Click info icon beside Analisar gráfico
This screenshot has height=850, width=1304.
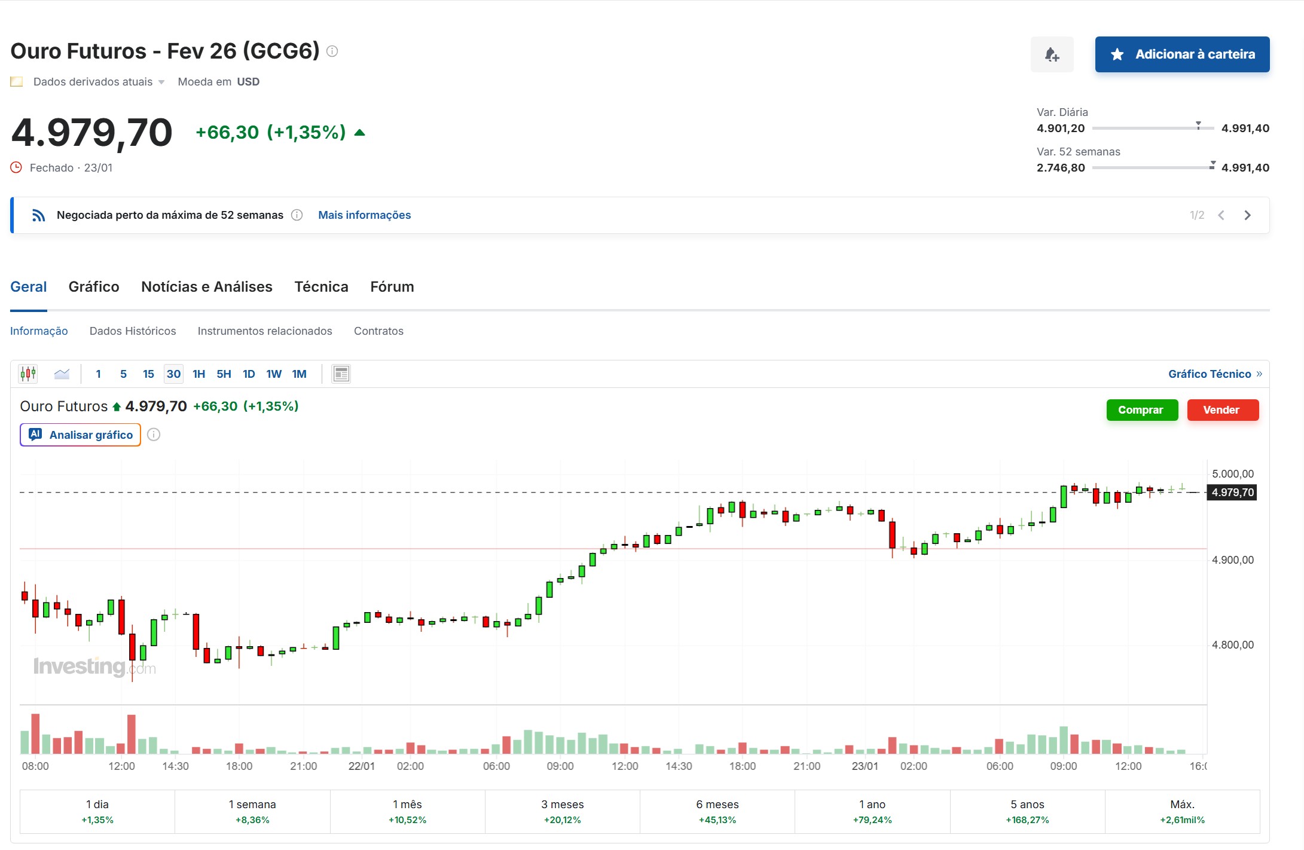pyautogui.click(x=154, y=435)
